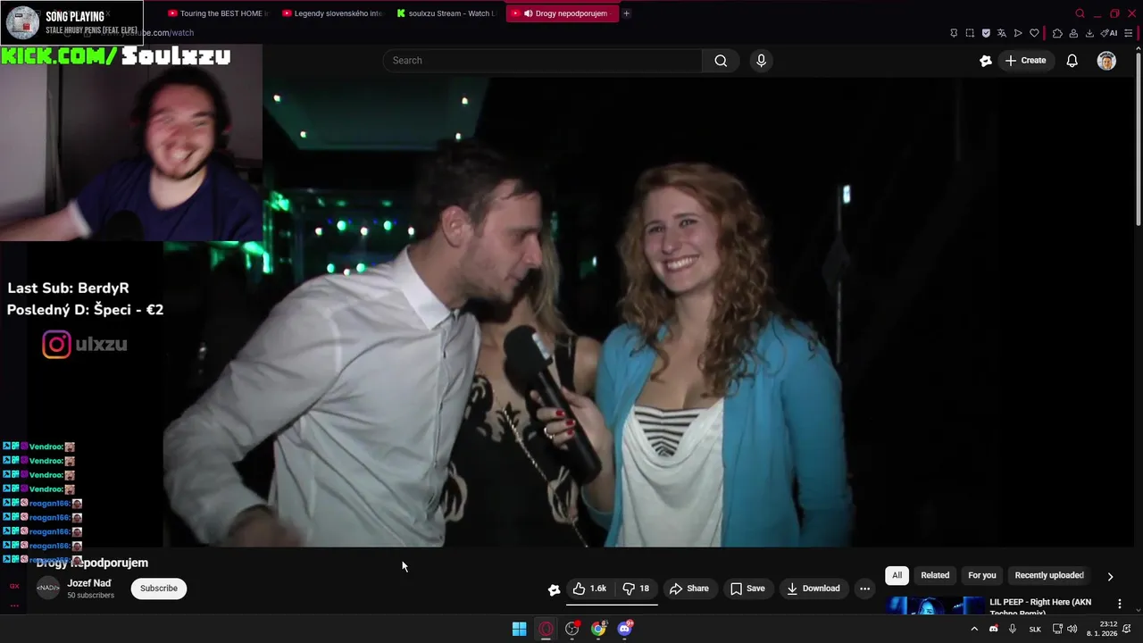This screenshot has width=1143, height=643.
Task: Open YouTube notifications bell
Action: (x=1072, y=61)
